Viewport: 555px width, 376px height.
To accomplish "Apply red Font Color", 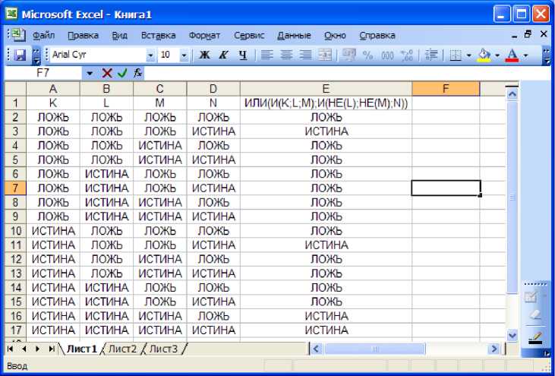I will pyautogui.click(x=512, y=55).
